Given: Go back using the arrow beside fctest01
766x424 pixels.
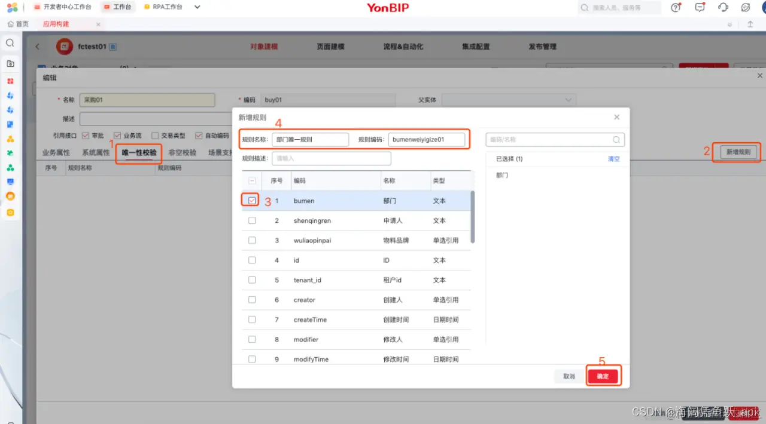Looking at the screenshot, I should point(38,47).
